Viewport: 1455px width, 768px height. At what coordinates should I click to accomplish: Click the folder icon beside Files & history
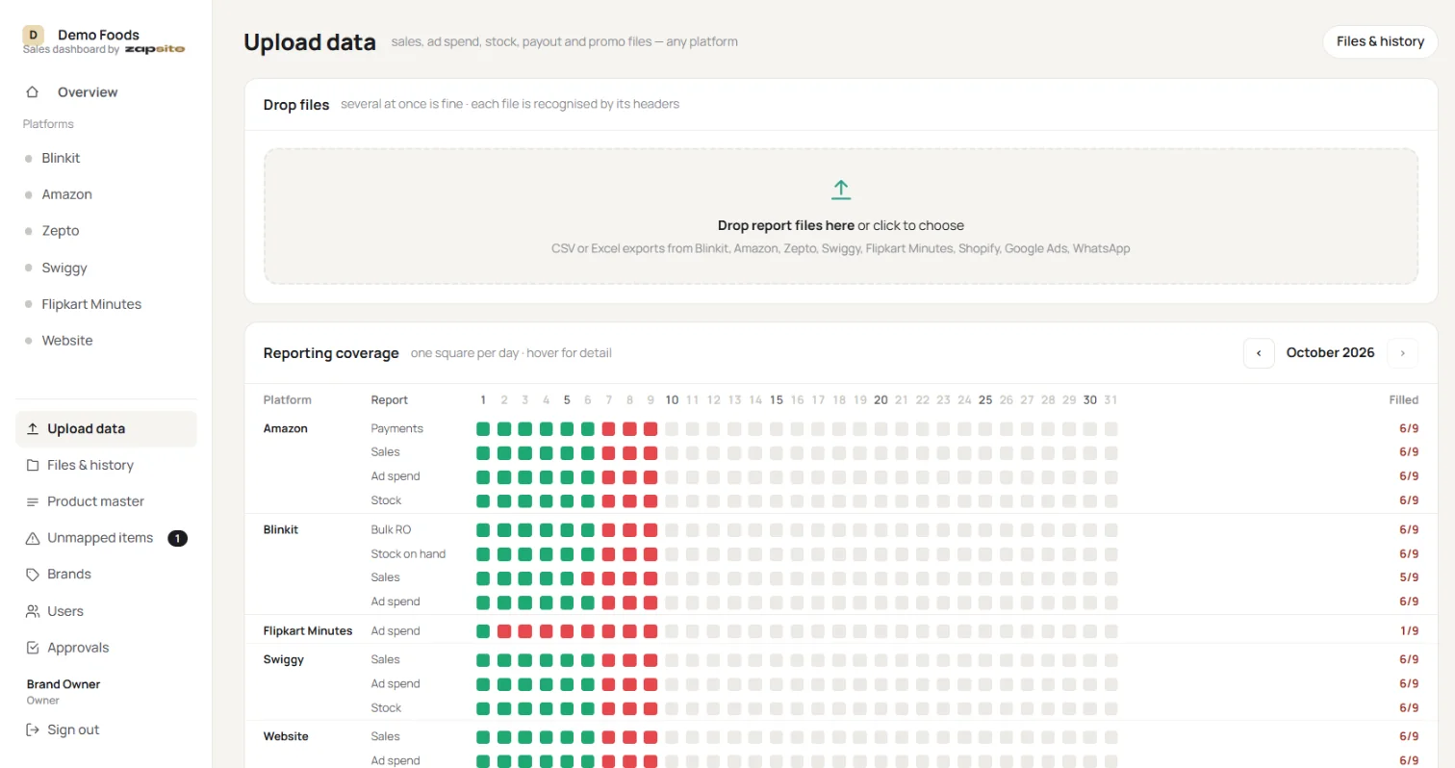point(33,465)
